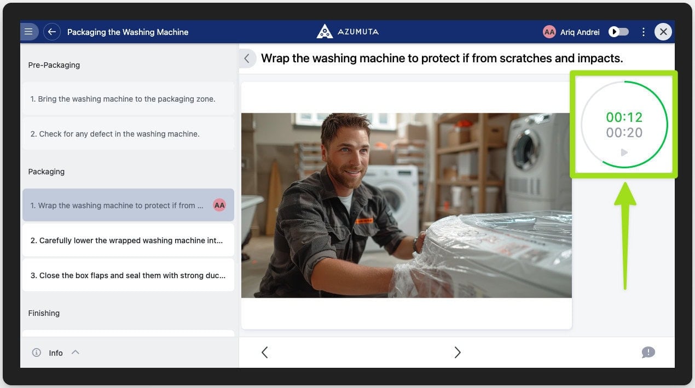Click the Info circle icon
695x388 pixels.
pos(37,352)
